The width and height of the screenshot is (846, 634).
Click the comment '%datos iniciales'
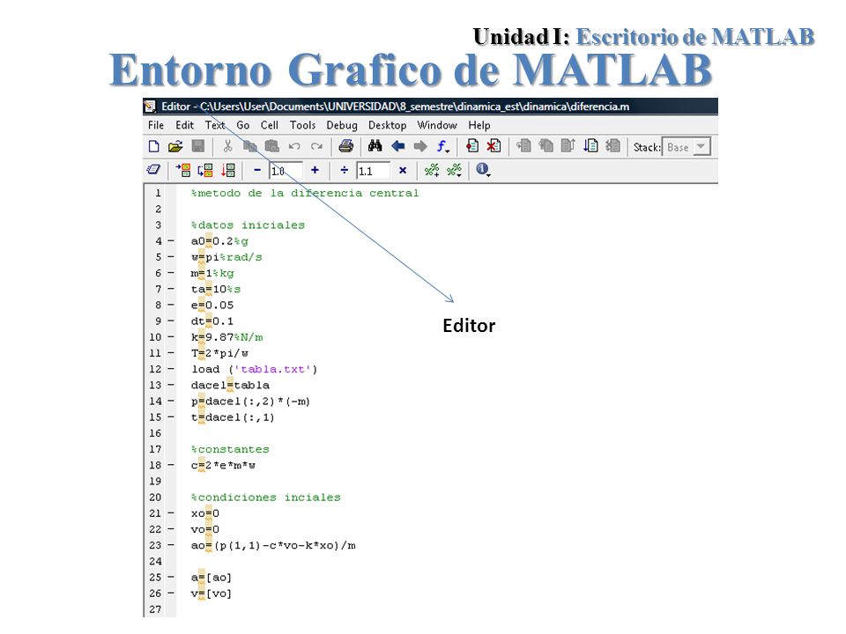(248, 225)
